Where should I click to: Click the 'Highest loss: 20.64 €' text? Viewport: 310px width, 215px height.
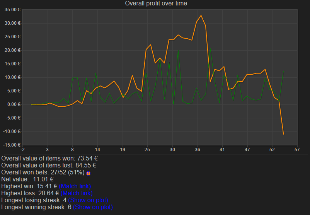(x=30, y=193)
